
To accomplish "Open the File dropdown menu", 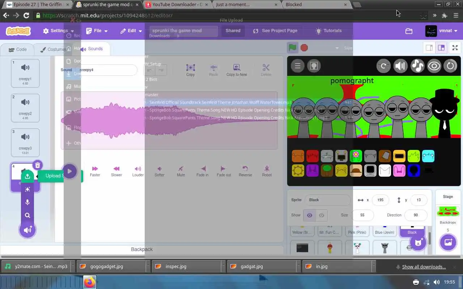I will click(x=97, y=31).
